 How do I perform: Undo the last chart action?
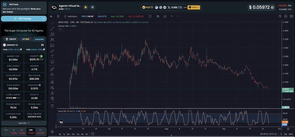tap(172, 16)
